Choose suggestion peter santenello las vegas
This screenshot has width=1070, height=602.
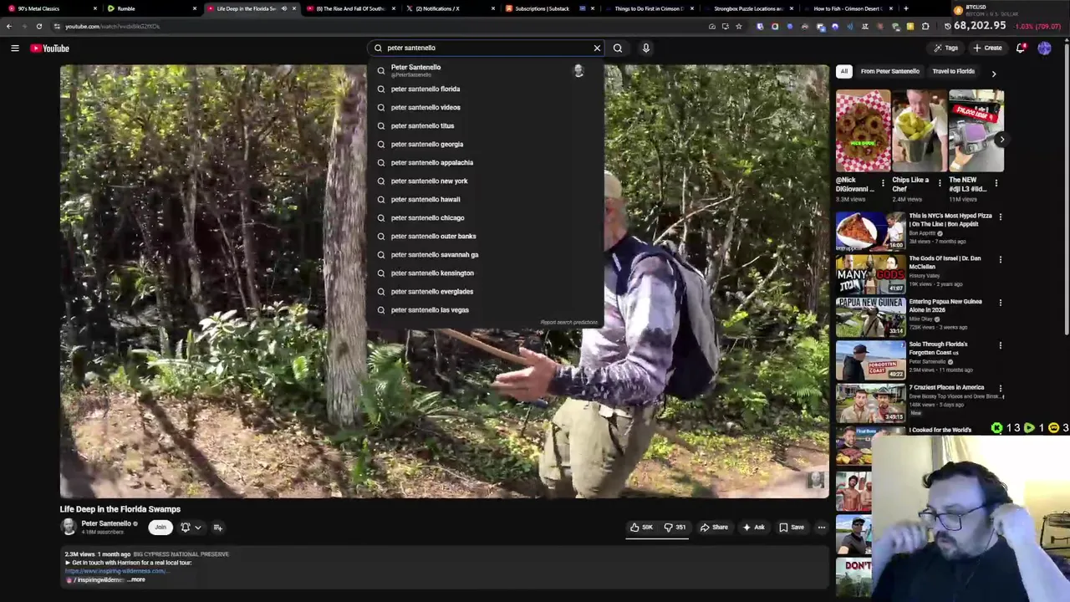485,309
